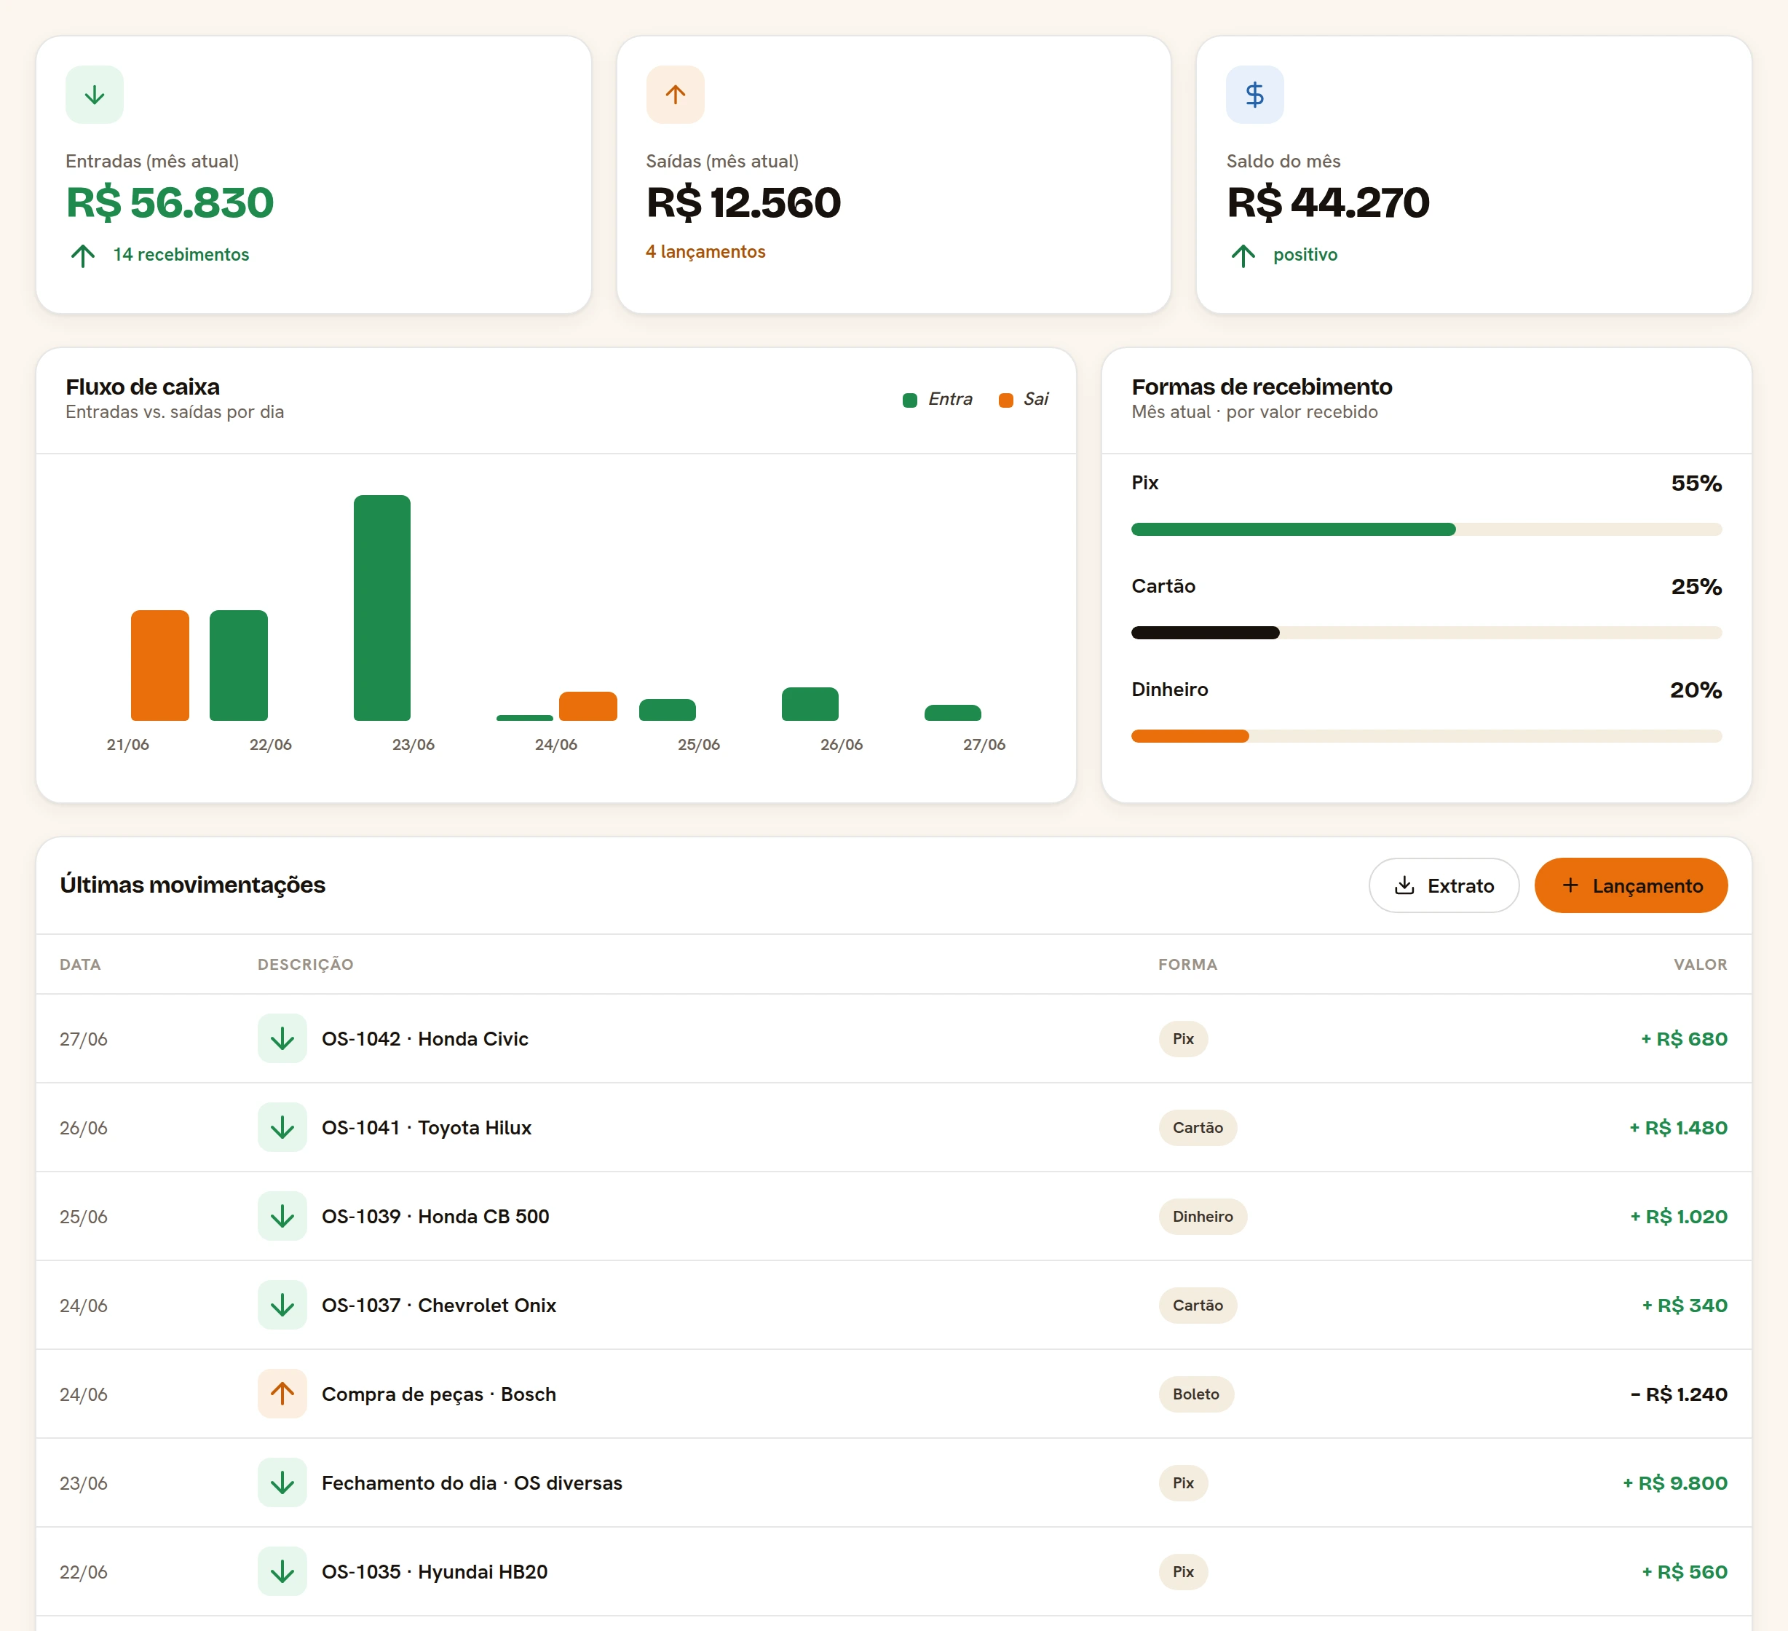Click the Pix tag on Fechamento do dia row
The width and height of the screenshot is (1788, 1631).
(1183, 1482)
